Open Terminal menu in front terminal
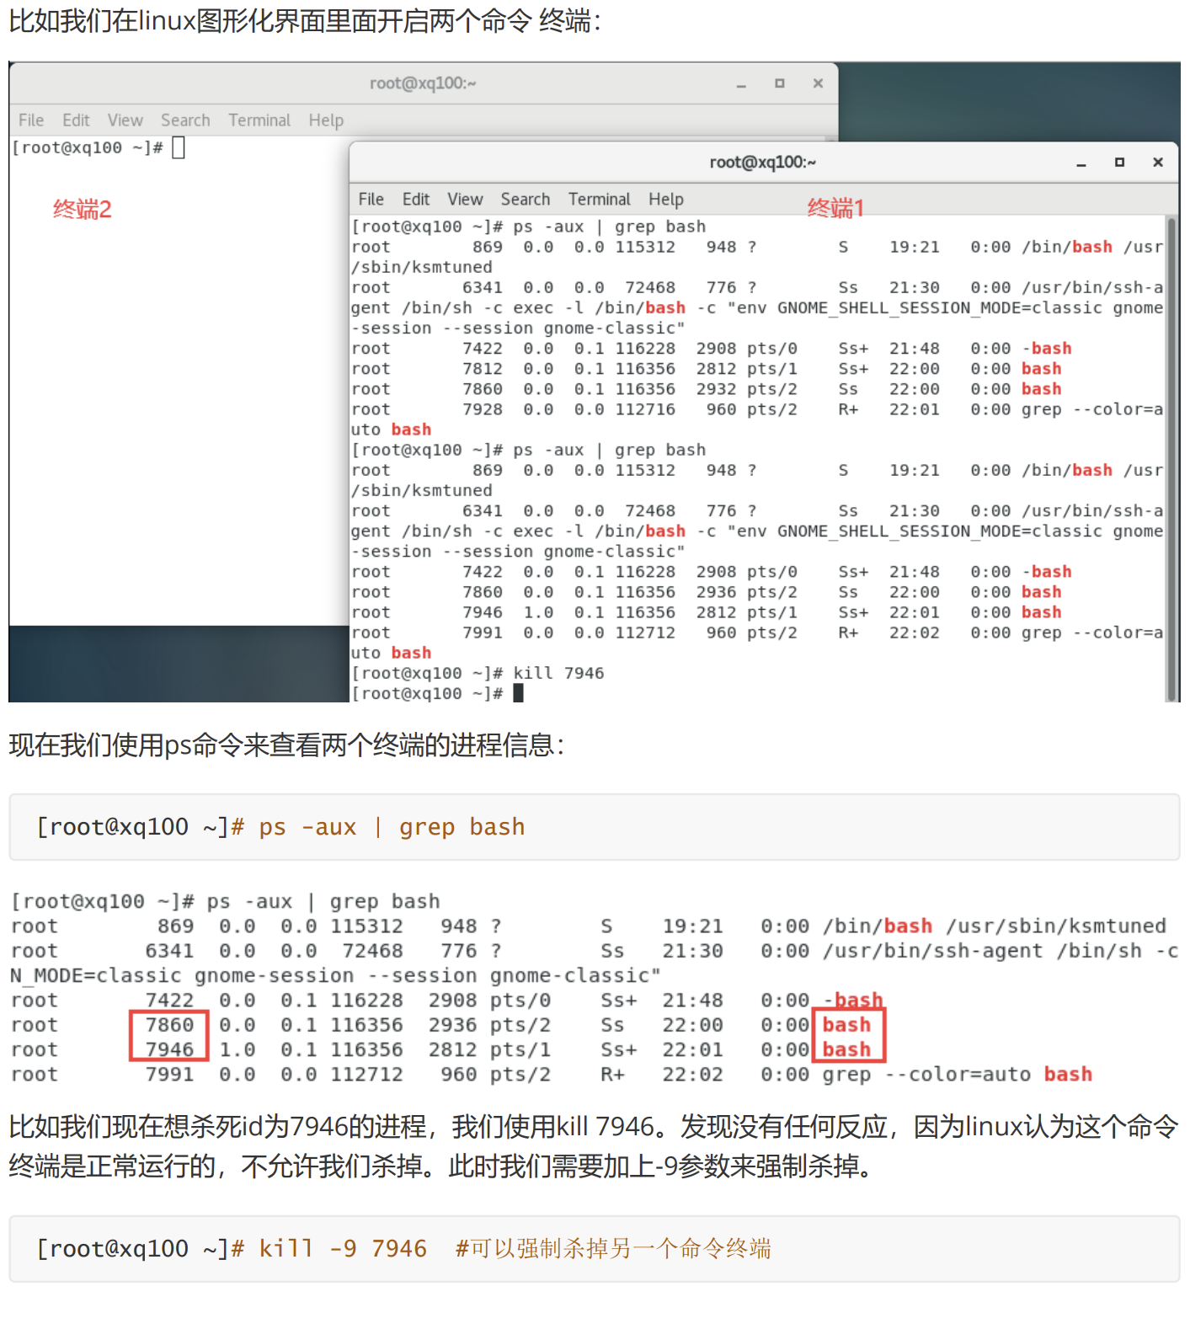The image size is (1190, 1329). pos(599,200)
